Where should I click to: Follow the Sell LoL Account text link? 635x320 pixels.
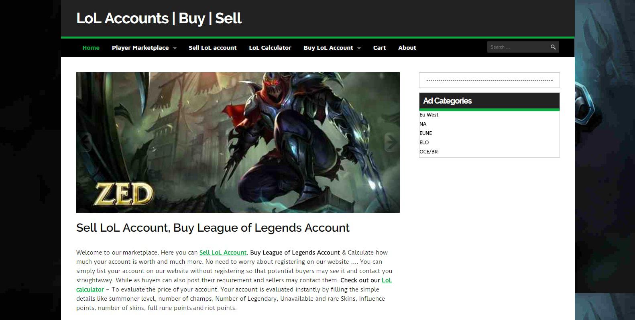pos(223,253)
